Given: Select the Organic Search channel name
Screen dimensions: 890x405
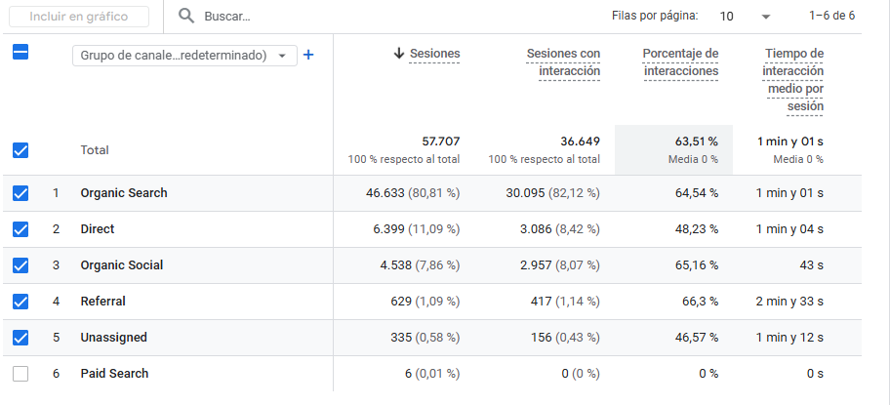Looking at the screenshot, I should [x=124, y=193].
